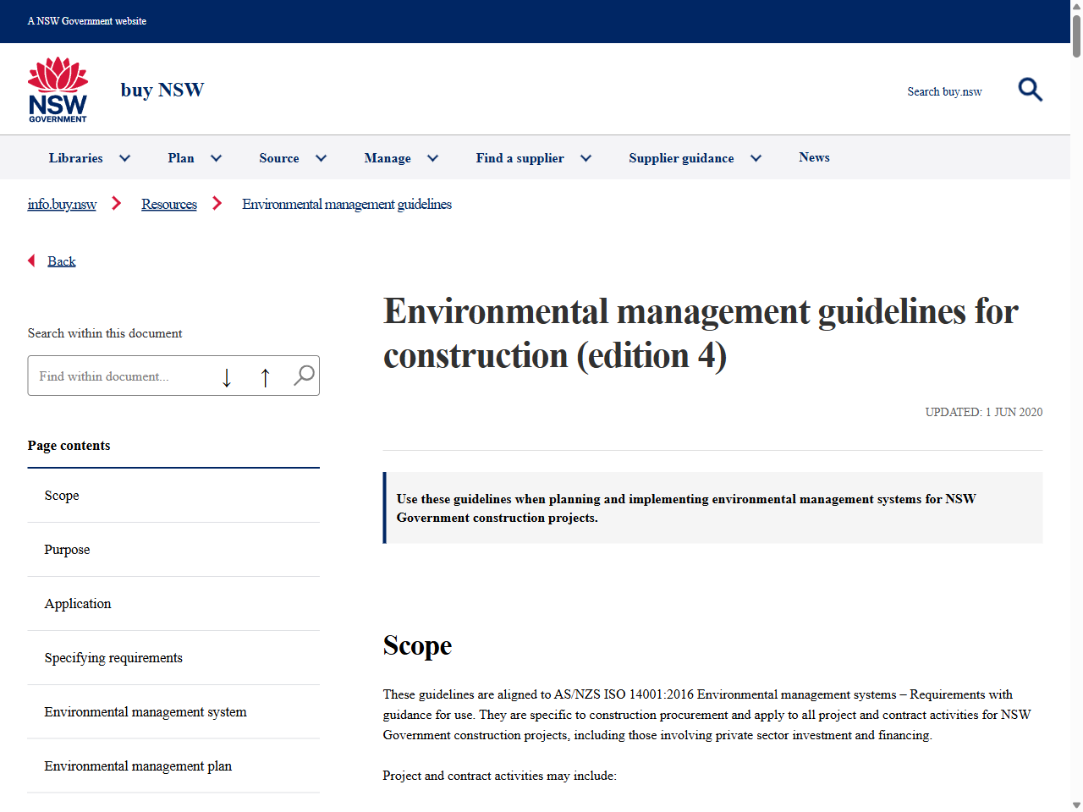
Task: Click the next-match down arrow in document search
Action: (x=227, y=377)
